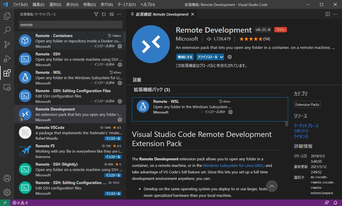The image size is (342, 206).
Task: Open the gear menu for Remote - Containers
Action: (x=120, y=46)
